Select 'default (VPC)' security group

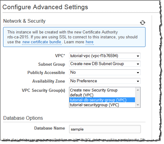102,95
